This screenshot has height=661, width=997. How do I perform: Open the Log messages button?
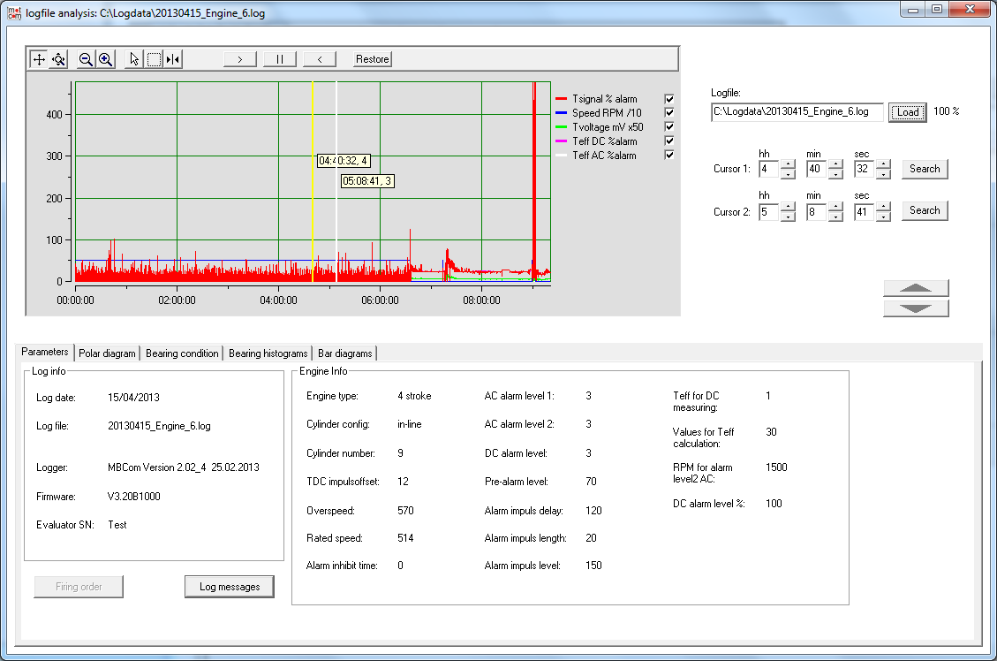[230, 587]
